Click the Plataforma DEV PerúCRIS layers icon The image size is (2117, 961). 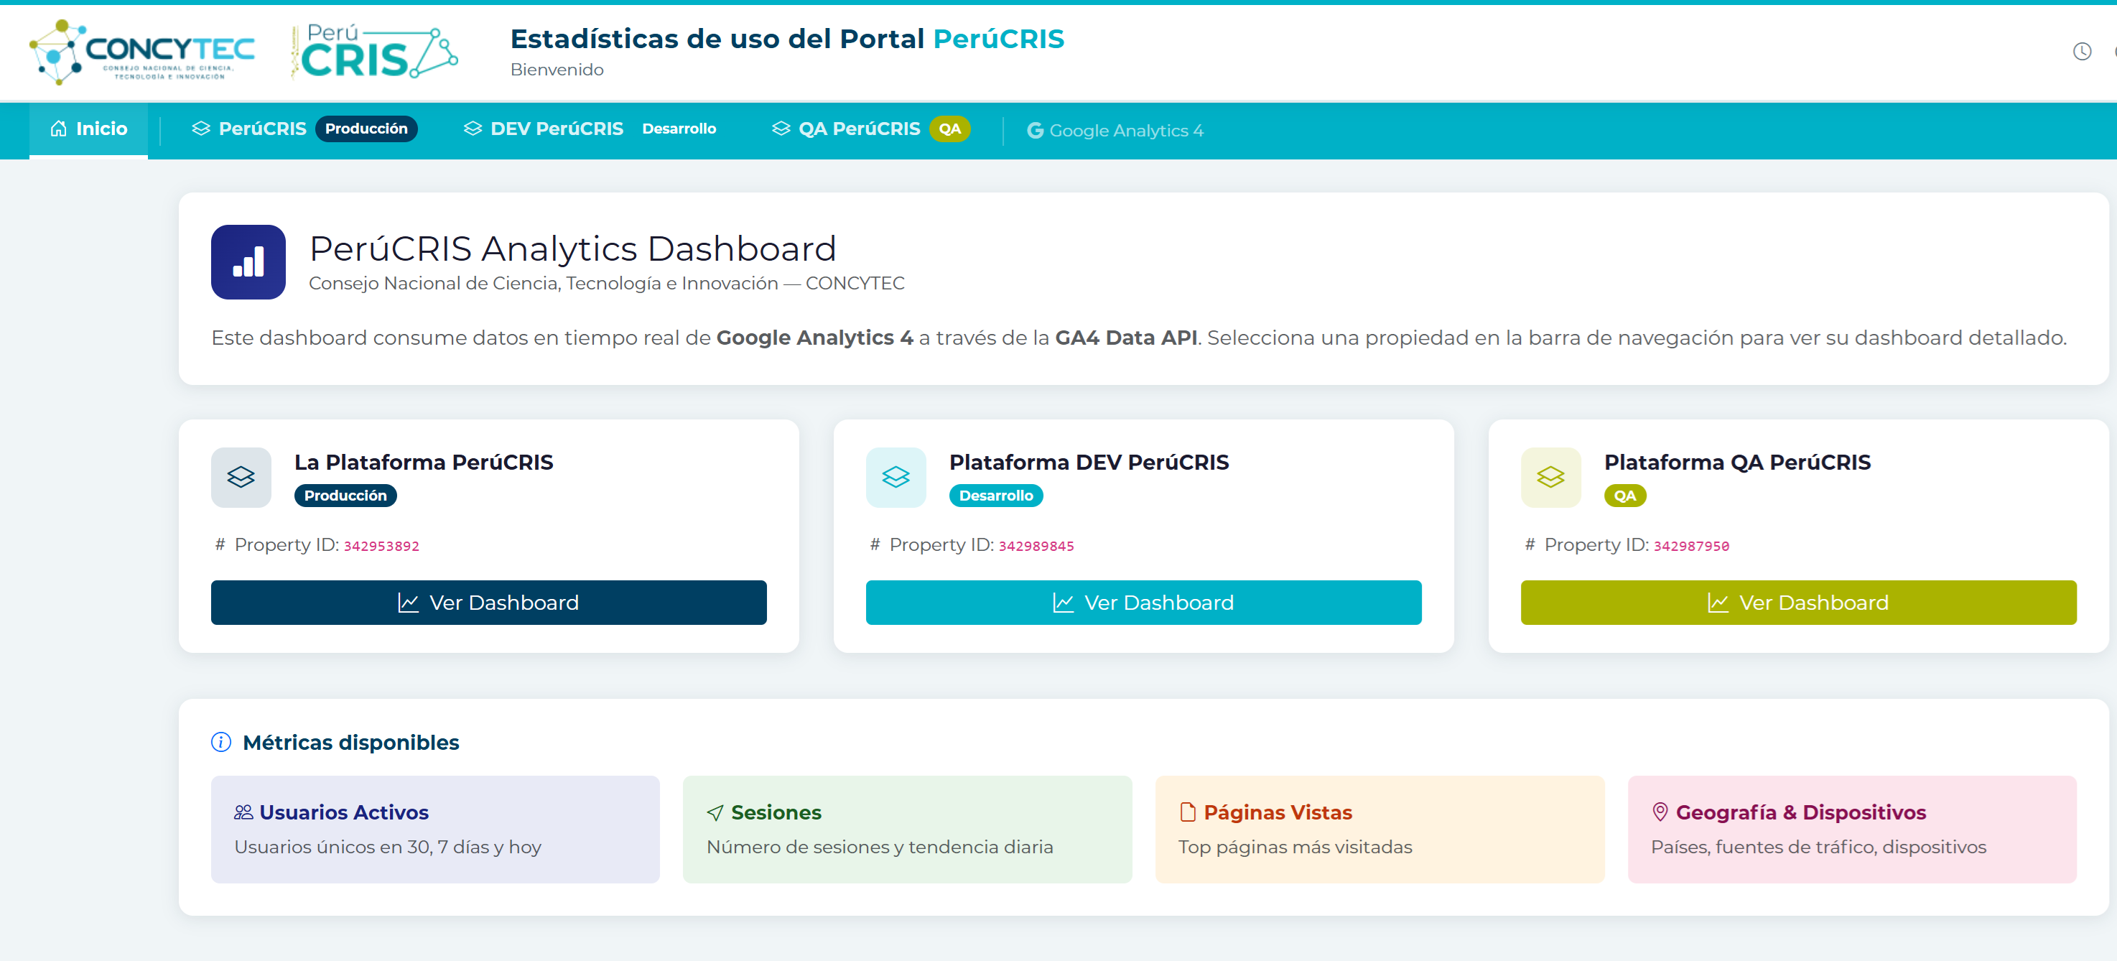point(895,478)
